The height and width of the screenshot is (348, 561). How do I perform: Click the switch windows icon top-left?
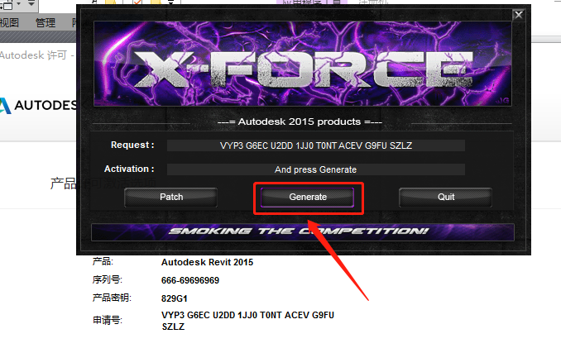click(7, 4)
